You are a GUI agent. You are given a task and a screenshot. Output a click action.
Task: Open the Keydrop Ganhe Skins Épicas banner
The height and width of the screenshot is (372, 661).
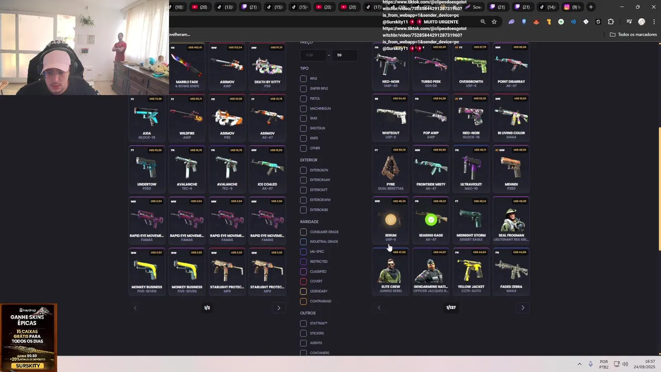click(x=28, y=337)
